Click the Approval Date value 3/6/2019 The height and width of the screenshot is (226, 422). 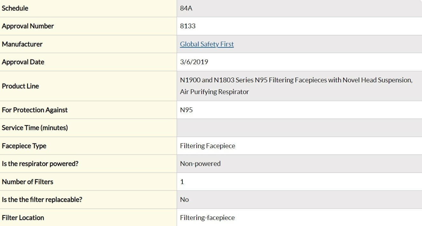[x=194, y=62]
